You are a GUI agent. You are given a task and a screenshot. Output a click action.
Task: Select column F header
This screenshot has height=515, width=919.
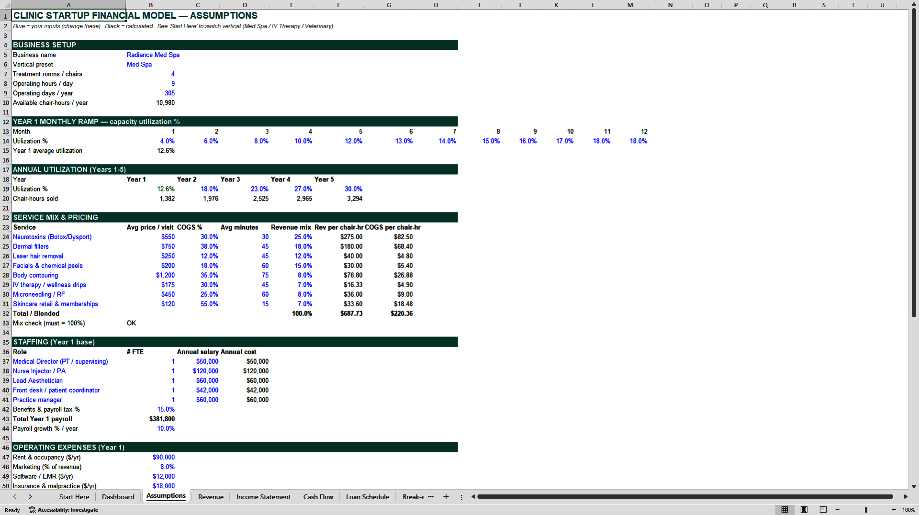click(338, 5)
